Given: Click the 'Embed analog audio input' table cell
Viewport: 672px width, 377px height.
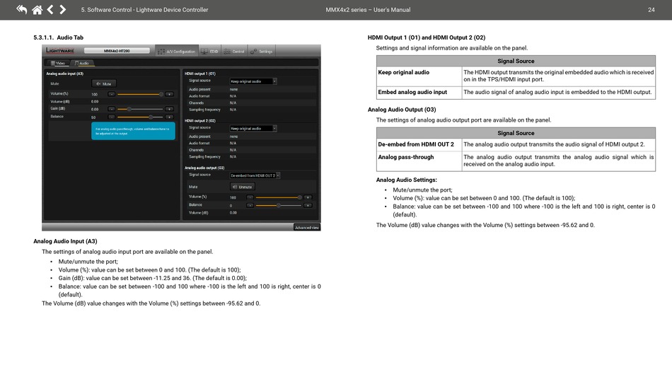Looking at the screenshot, I should point(419,93).
